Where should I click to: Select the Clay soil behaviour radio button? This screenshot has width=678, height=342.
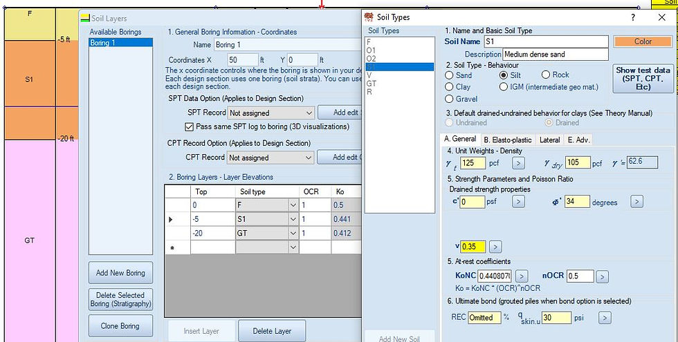click(x=450, y=87)
